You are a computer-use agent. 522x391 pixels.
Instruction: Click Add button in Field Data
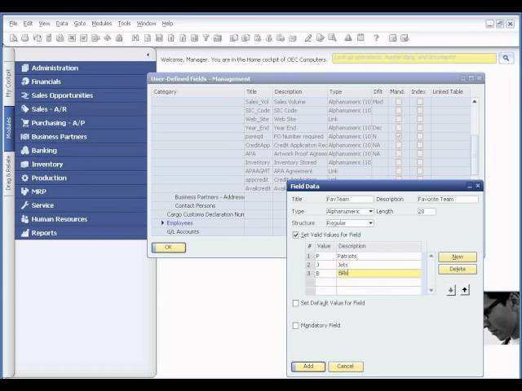308,366
